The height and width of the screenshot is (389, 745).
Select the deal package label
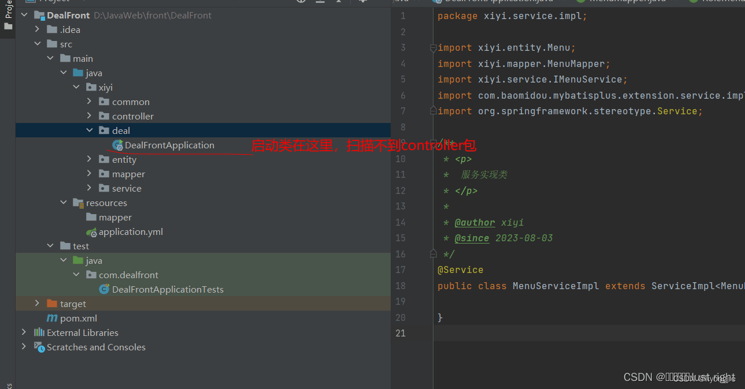coord(121,130)
